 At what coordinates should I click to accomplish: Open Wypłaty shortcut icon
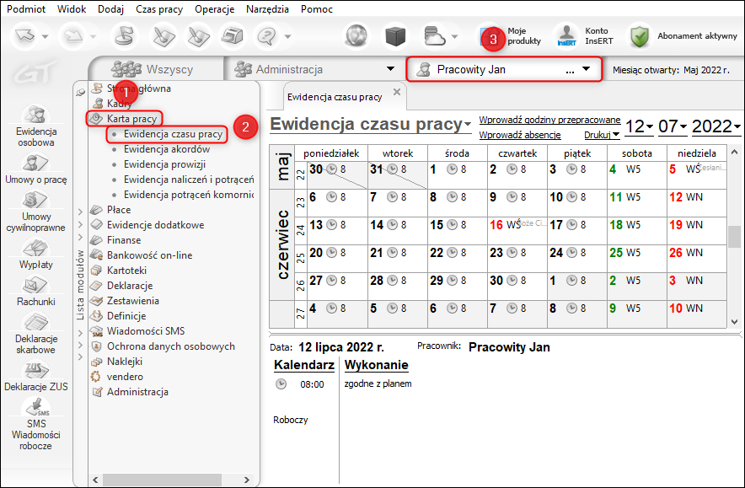35,248
